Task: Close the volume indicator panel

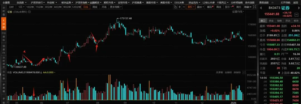Action: pos(244,72)
